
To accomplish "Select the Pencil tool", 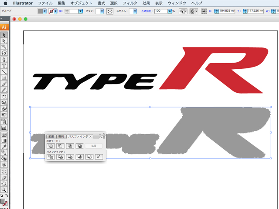I will [x=4, y=90].
